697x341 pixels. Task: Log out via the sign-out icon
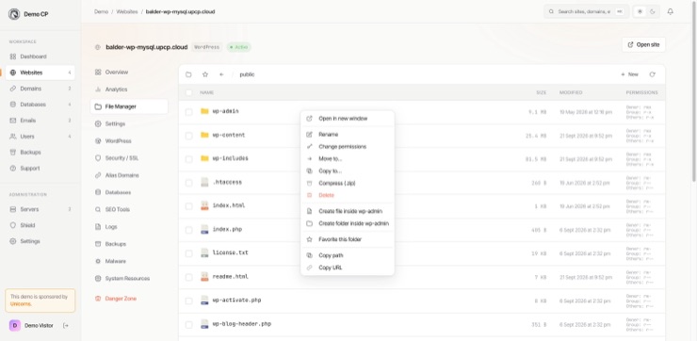66,325
